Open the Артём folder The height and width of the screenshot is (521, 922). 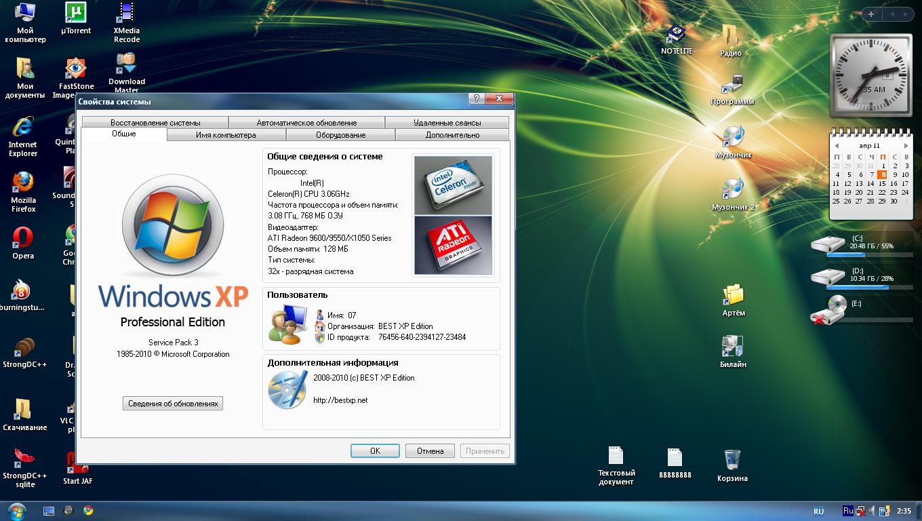pos(734,301)
